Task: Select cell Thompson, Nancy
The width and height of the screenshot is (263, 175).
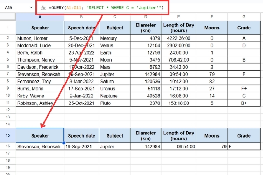Action: click(40, 60)
